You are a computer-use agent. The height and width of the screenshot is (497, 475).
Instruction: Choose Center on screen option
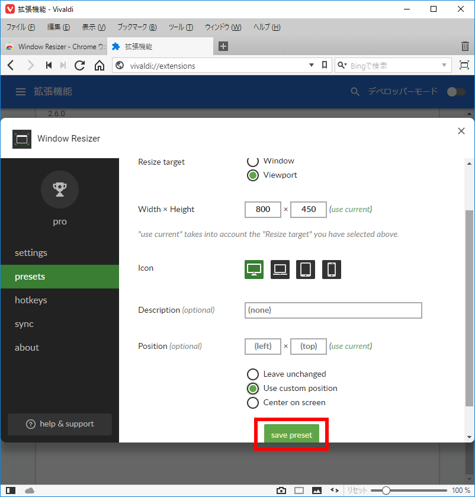pyautogui.click(x=252, y=403)
